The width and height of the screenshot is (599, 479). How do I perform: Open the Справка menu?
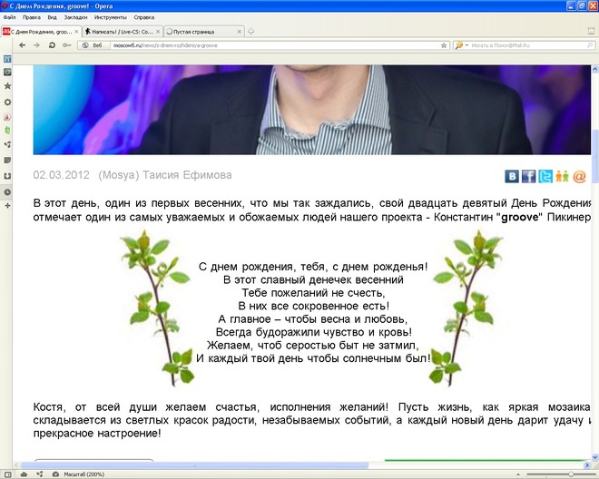pyautogui.click(x=144, y=17)
